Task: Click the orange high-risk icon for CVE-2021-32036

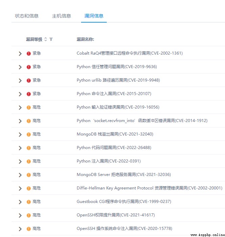Action: pos(29,175)
